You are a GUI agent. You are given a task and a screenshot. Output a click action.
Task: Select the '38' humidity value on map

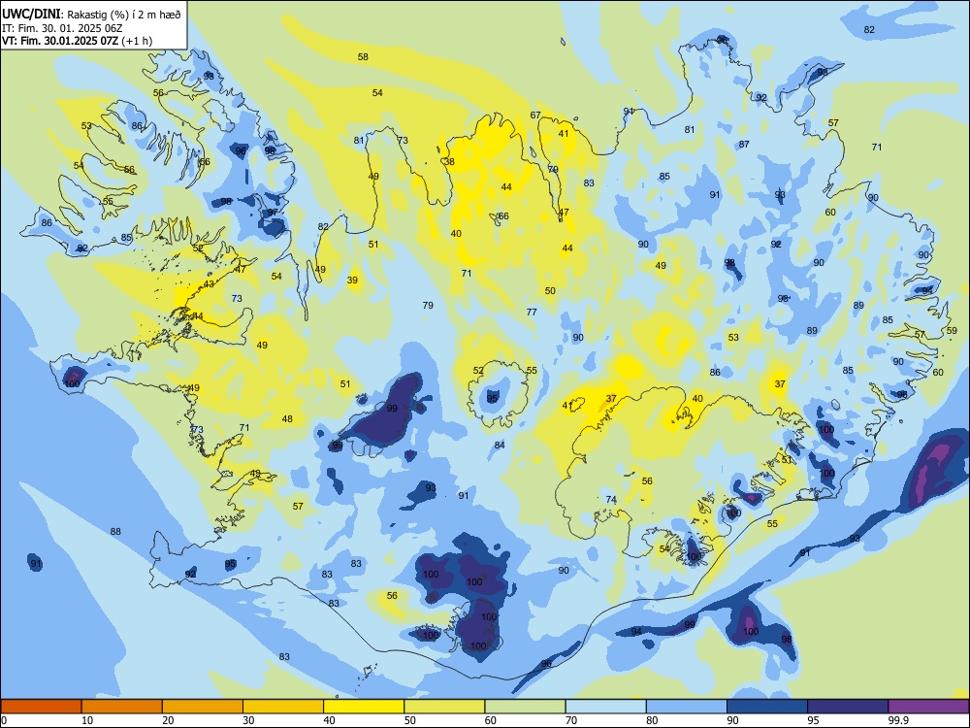pyautogui.click(x=450, y=161)
